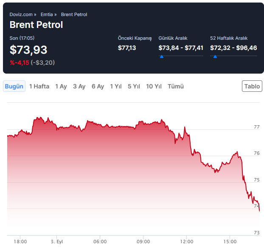Click the Brent Petrol page heading

pos(36,25)
